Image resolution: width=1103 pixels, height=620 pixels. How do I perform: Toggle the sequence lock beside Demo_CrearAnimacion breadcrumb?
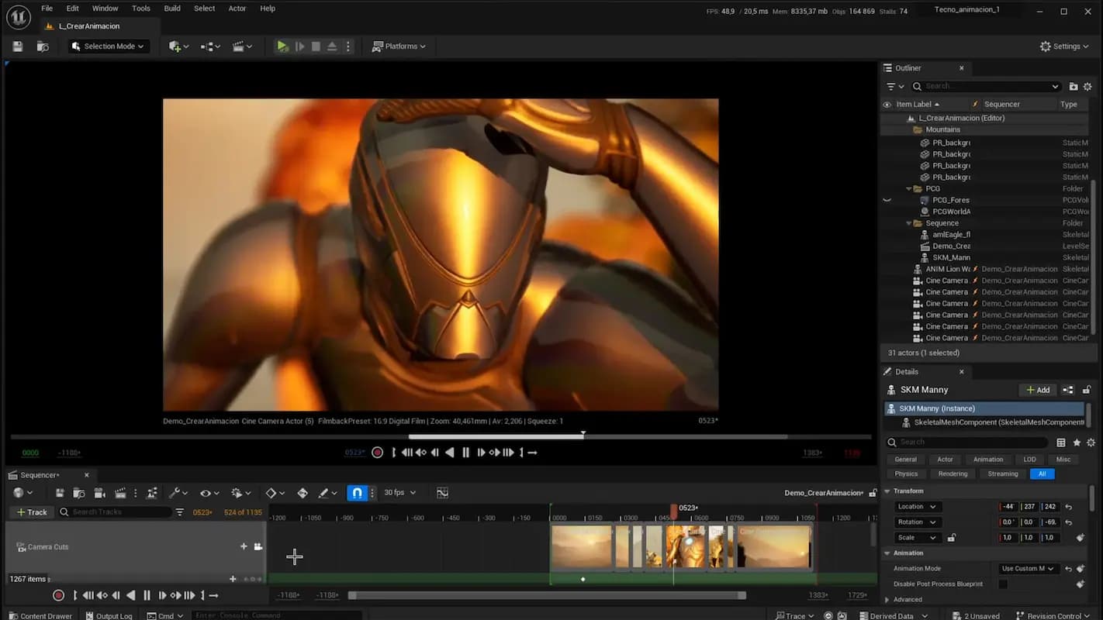tap(873, 493)
